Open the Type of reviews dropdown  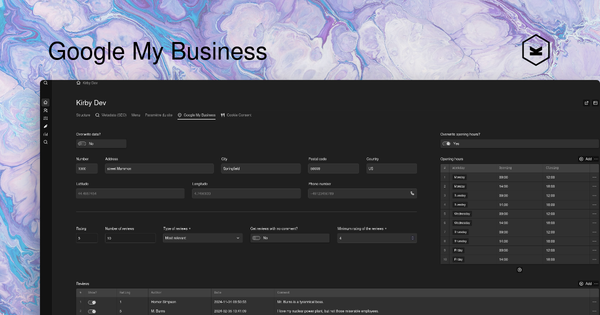click(x=202, y=238)
